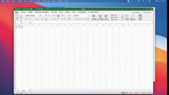The height and width of the screenshot is (95, 169).
Task: Open Estilos de celda gallery
Action: pos(106,17)
